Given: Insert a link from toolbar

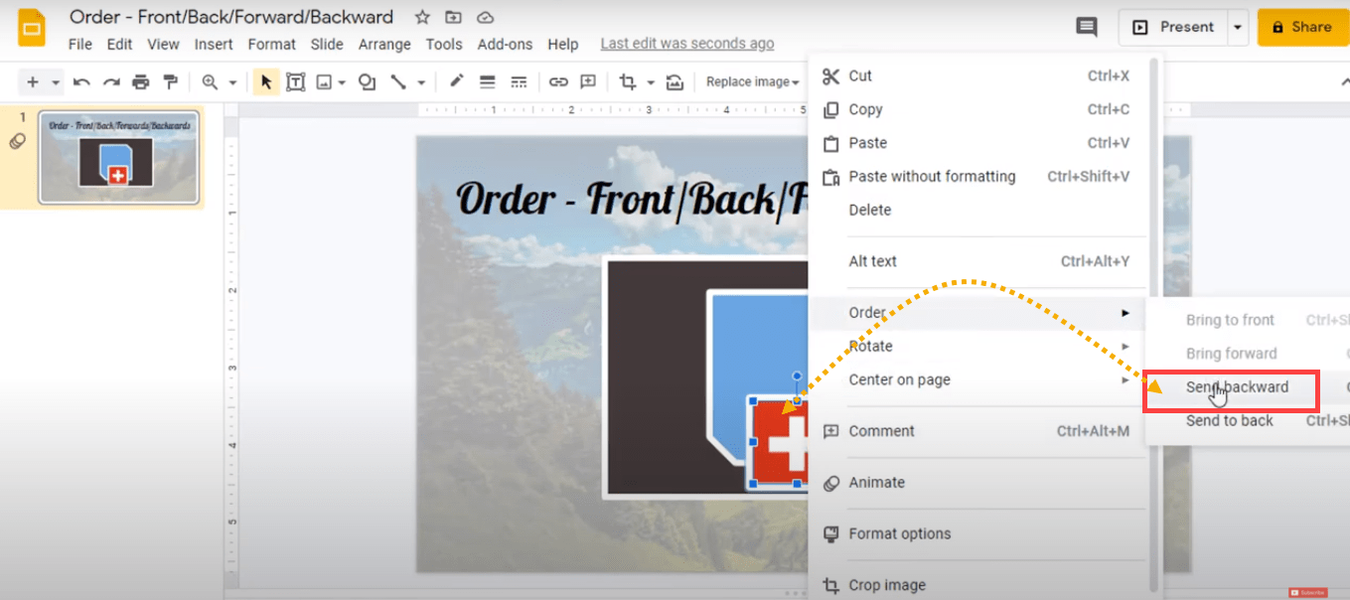Looking at the screenshot, I should point(558,81).
